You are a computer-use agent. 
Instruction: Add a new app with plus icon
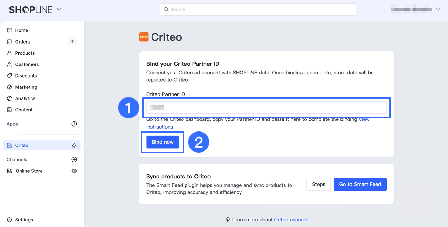coord(74,124)
